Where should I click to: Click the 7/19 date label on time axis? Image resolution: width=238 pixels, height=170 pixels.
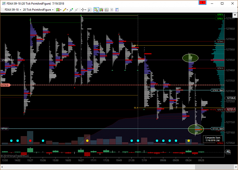click(144, 160)
